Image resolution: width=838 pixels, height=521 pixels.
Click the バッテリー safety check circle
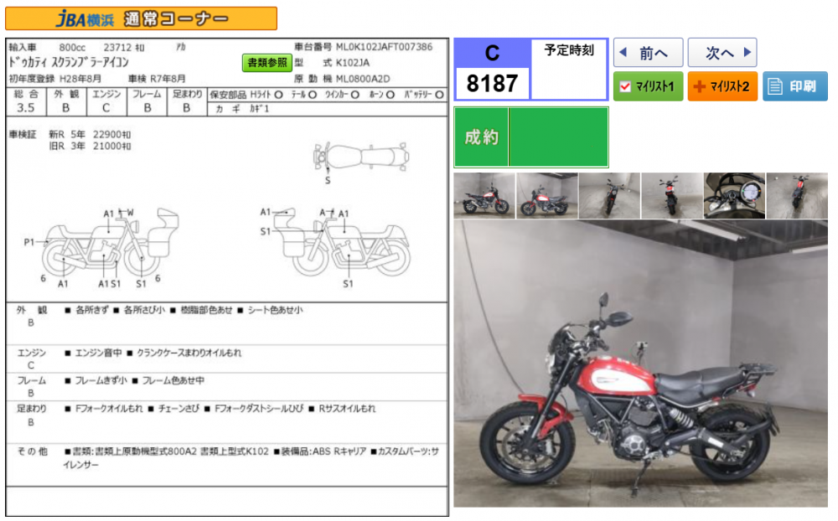[x=439, y=95]
